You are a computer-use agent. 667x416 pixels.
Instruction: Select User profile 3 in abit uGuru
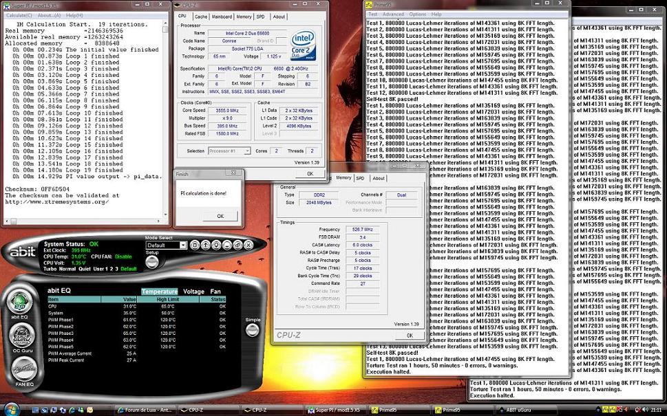[116, 269]
